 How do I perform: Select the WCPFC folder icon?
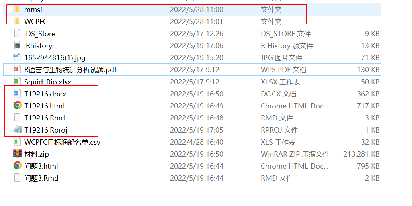tap(17, 21)
